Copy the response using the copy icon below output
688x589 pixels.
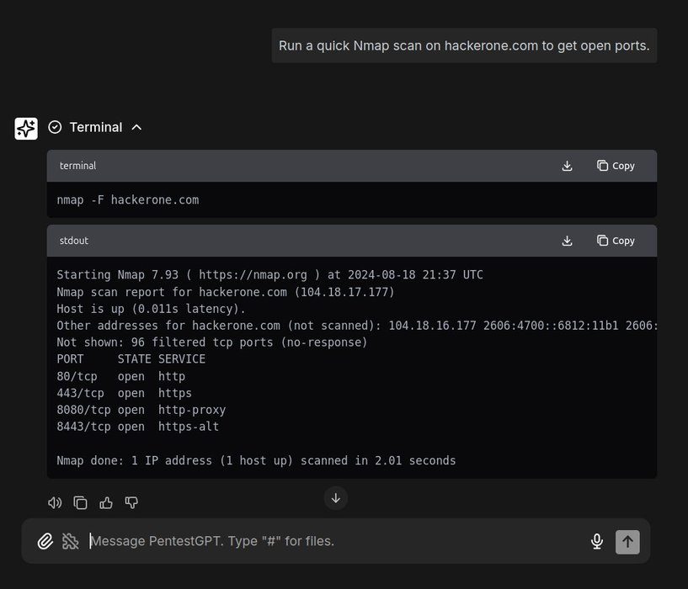80,502
